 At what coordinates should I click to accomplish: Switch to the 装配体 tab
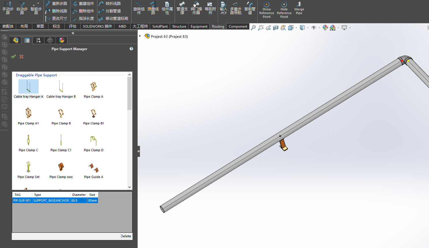point(8,26)
